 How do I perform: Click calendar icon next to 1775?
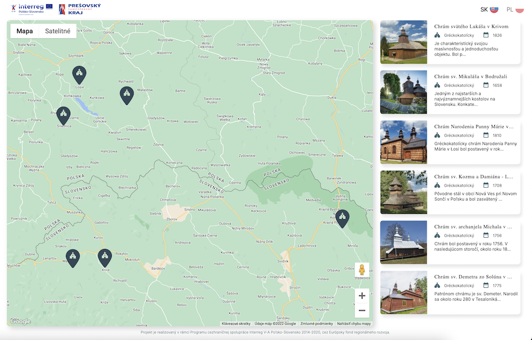click(x=486, y=285)
